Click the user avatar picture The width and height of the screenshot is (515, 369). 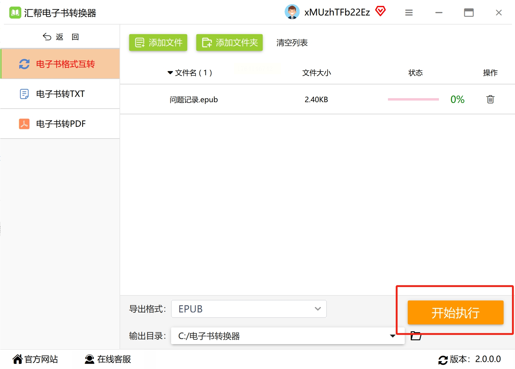pyautogui.click(x=292, y=12)
